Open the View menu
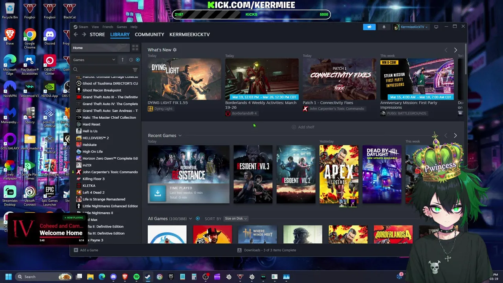 coord(95,27)
